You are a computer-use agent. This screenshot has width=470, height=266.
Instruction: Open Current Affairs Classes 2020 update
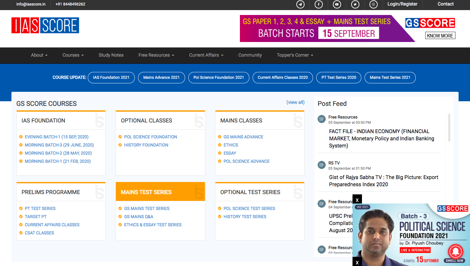click(x=283, y=77)
